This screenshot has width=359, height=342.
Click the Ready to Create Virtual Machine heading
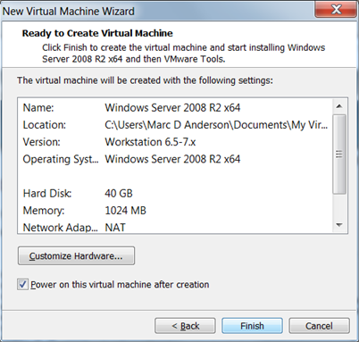(97, 33)
